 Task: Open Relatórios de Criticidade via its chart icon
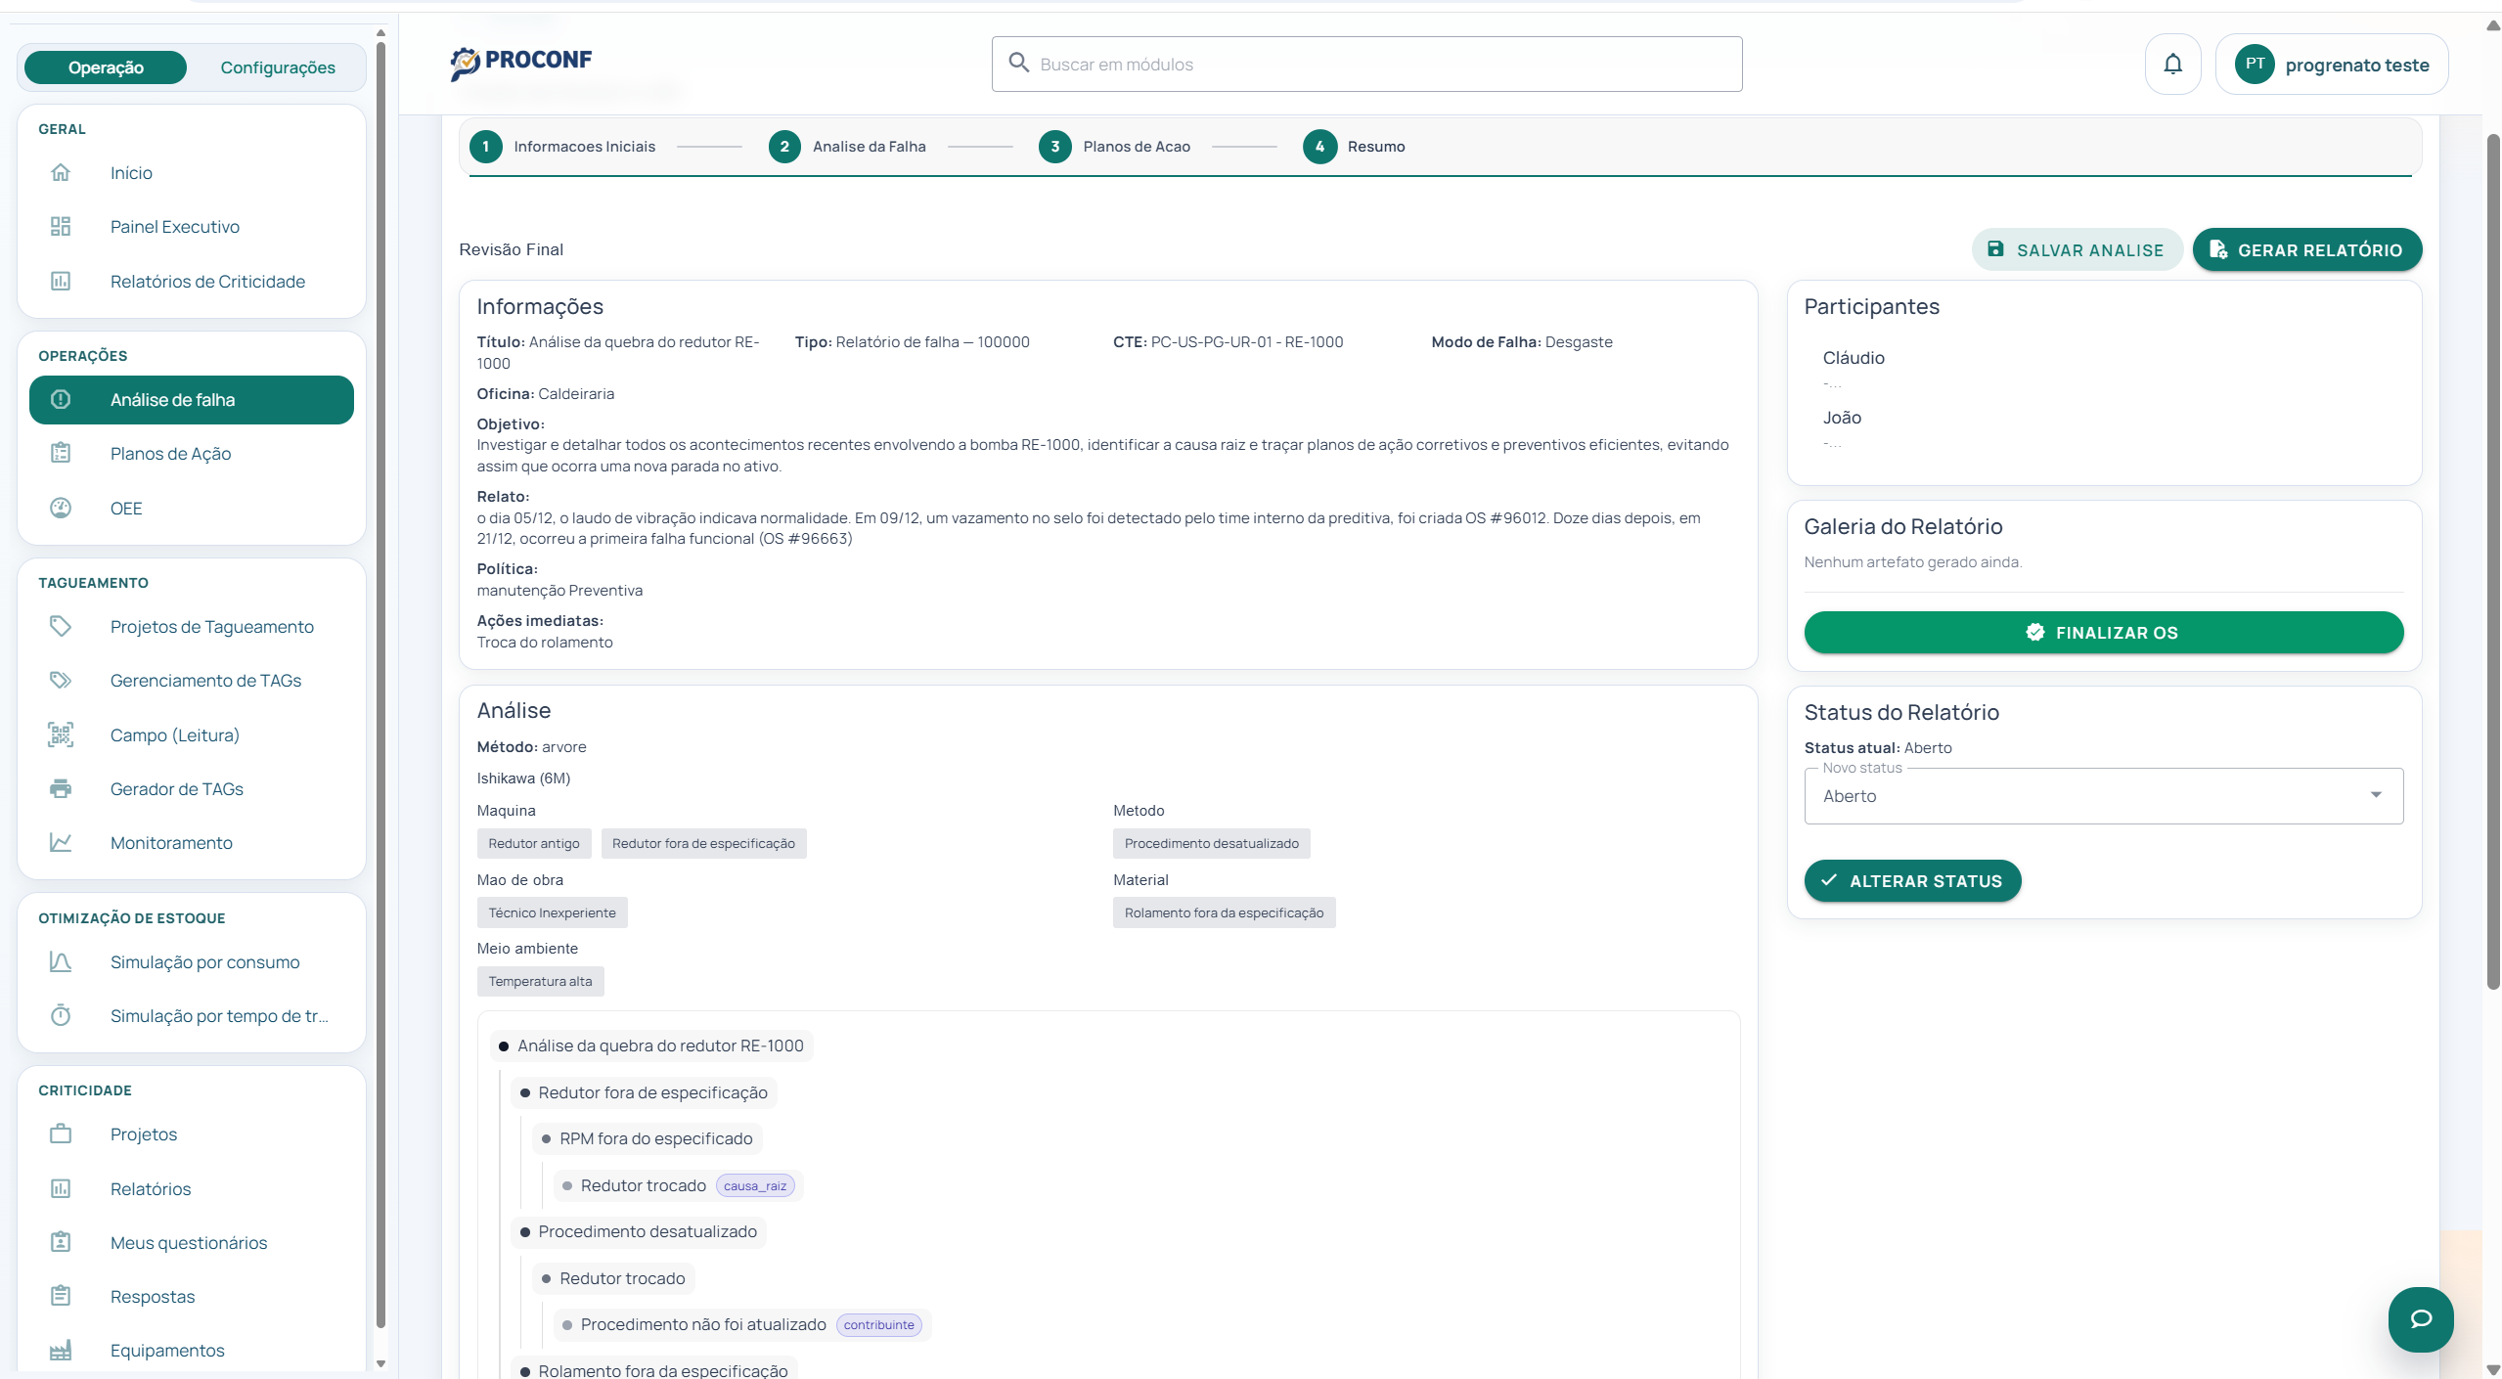pos(61,281)
